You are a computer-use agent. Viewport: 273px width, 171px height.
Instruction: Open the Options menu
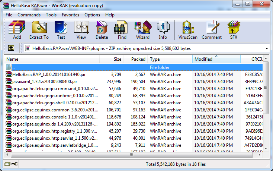pos(92,15)
